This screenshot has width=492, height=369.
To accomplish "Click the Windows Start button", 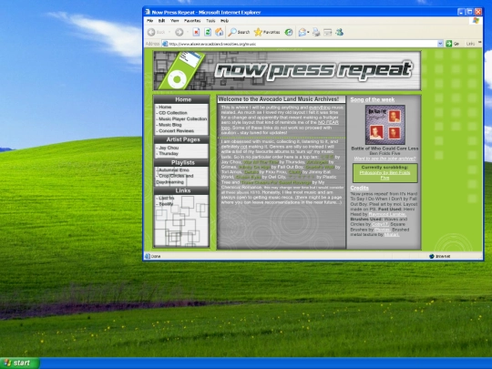I will (19, 363).
